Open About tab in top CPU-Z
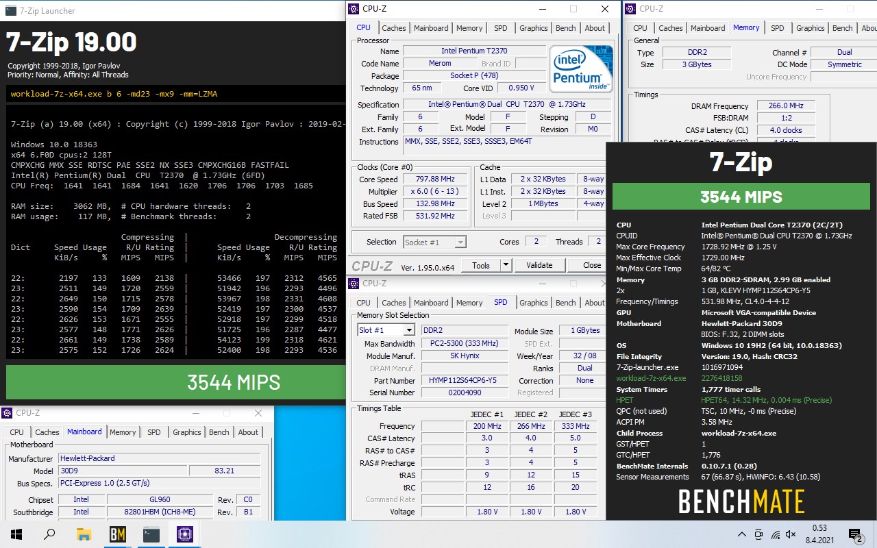This screenshot has height=548, width=877. [595, 28]
